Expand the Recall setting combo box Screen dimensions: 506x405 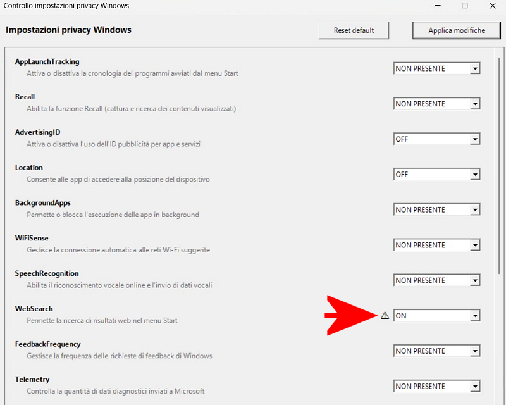[436, 104]
